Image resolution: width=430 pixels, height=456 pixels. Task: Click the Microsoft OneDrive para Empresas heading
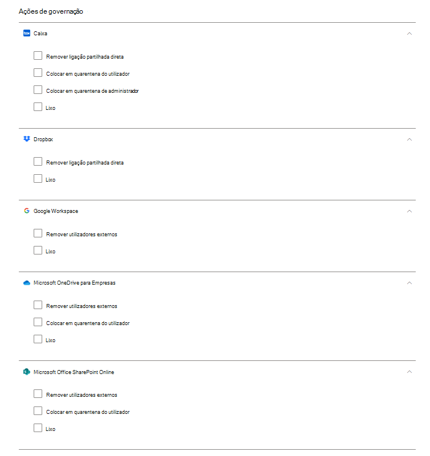pyautogui.click(x=74, y=283)
